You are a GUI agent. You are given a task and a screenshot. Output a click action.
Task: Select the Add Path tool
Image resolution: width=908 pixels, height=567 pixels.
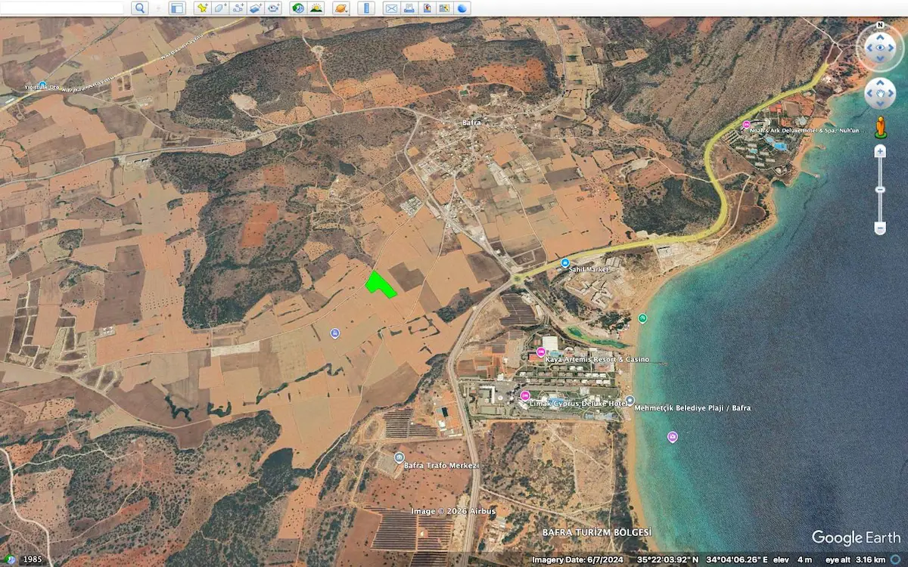pyautogui.click(x=238, y=8)
